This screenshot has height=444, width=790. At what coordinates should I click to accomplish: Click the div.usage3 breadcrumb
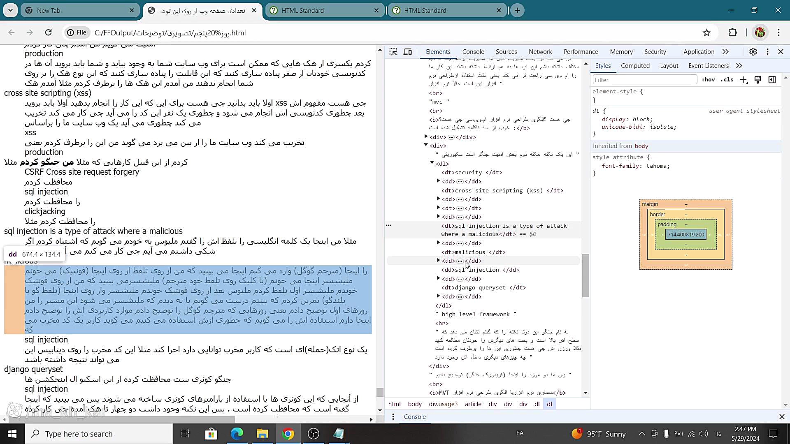(x=443, y=404)
